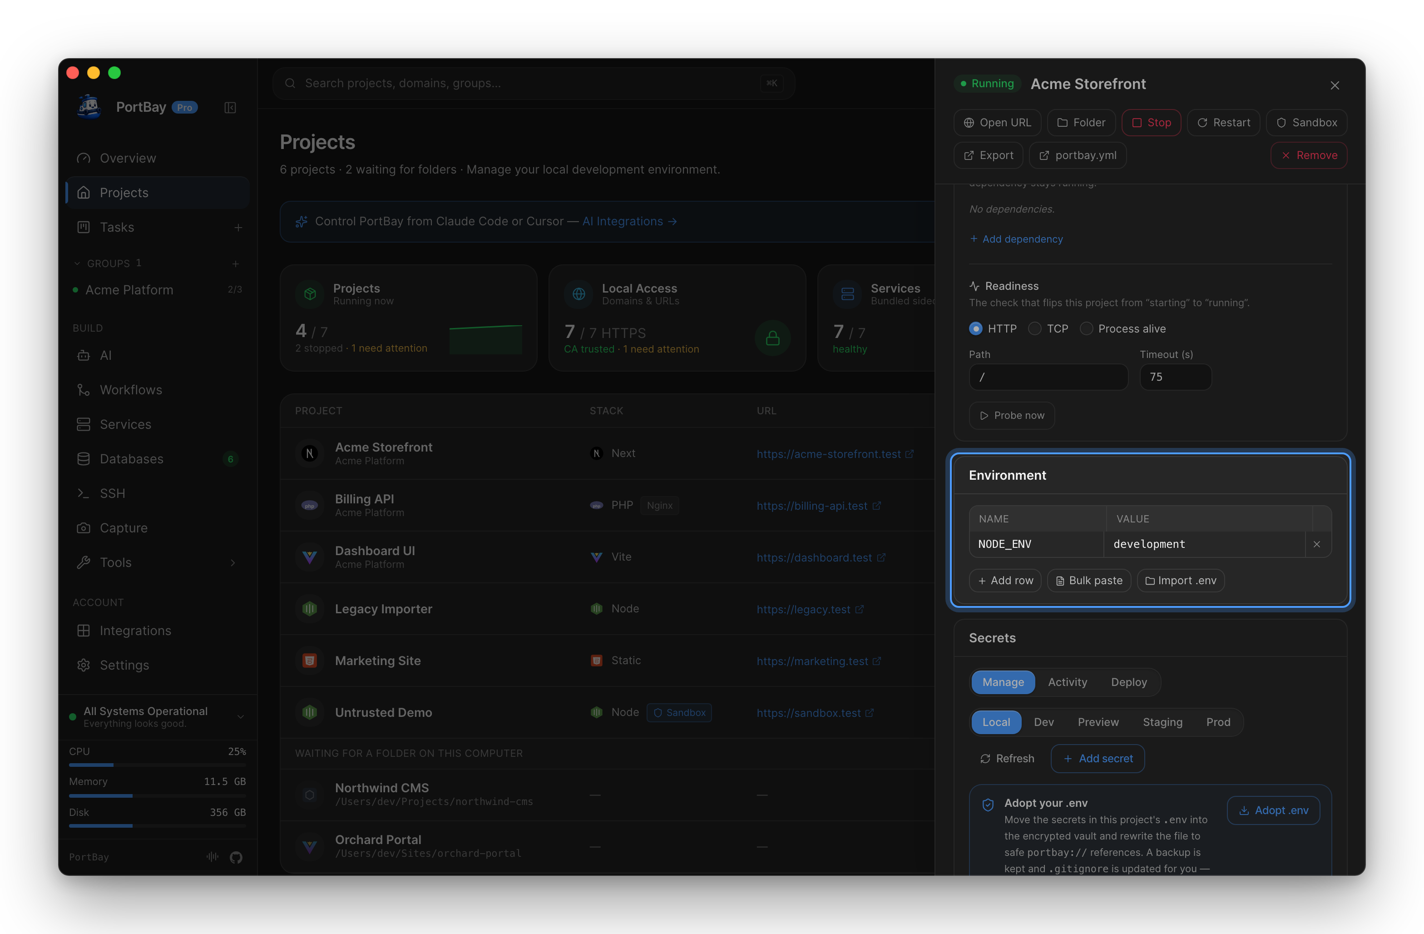Refresh the secrets list

(1007, 759)
